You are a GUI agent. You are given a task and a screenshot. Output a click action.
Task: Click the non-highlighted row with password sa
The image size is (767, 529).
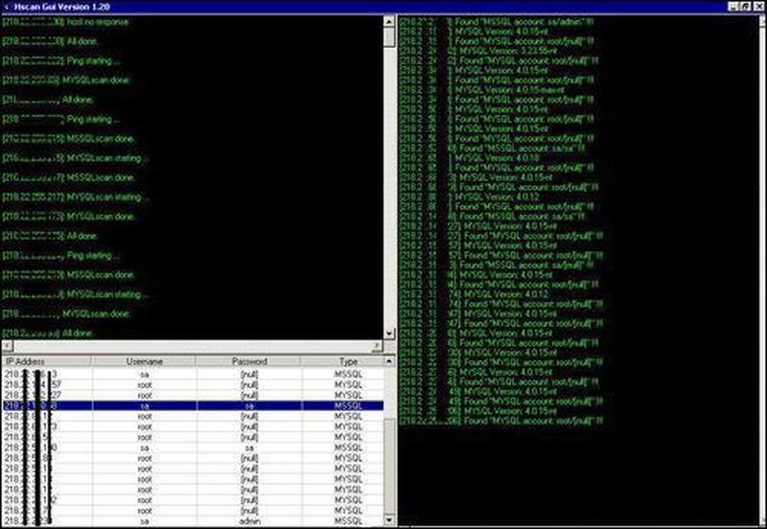[x=193, y=448]
